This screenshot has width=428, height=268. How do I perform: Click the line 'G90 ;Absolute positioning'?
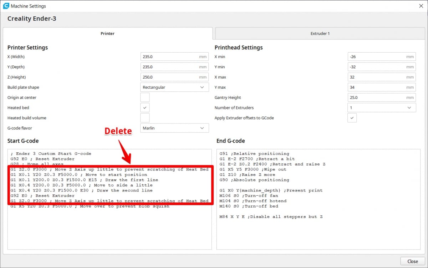tap(254, 180)
